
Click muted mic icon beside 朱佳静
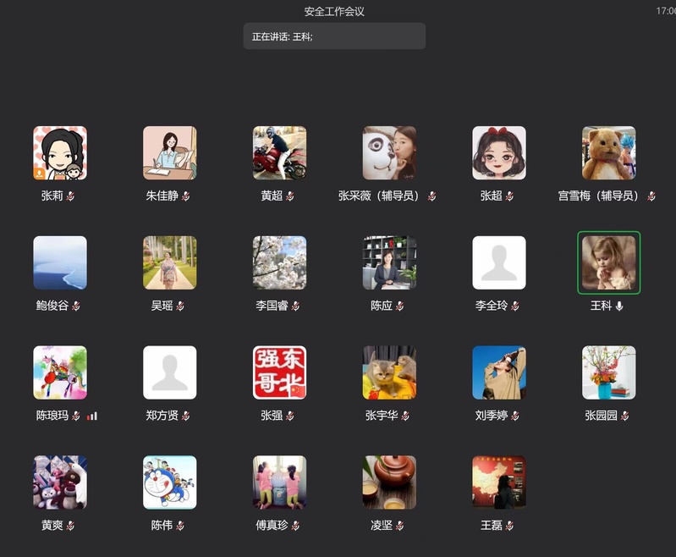point(186,196)
